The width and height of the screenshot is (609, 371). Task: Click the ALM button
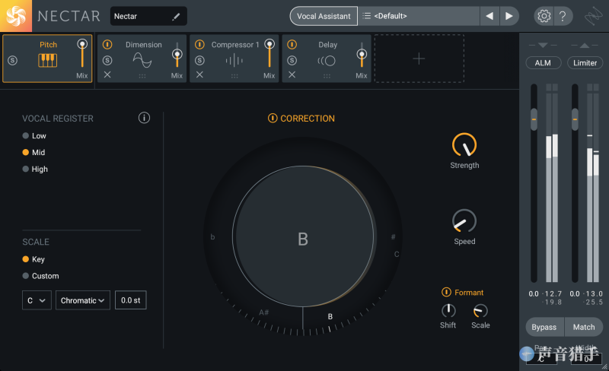[543, 63]
